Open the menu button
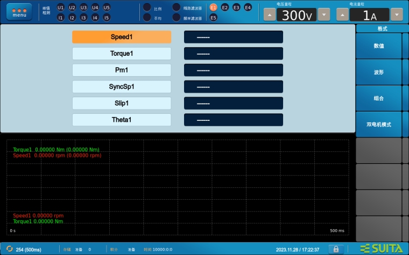Viewport: 409px width, 255px height. pos(19,12)
